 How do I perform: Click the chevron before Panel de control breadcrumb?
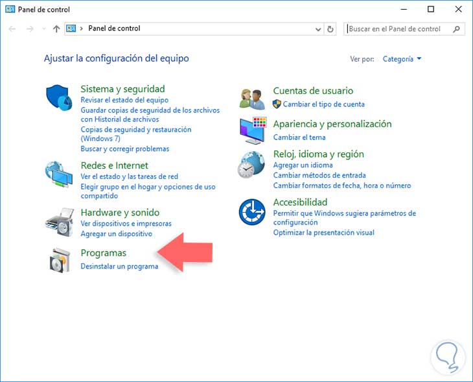[82, 29]
